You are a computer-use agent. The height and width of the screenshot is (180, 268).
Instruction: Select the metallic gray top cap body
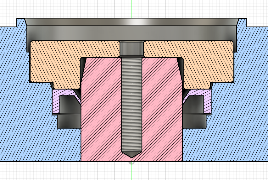[132, 33]
